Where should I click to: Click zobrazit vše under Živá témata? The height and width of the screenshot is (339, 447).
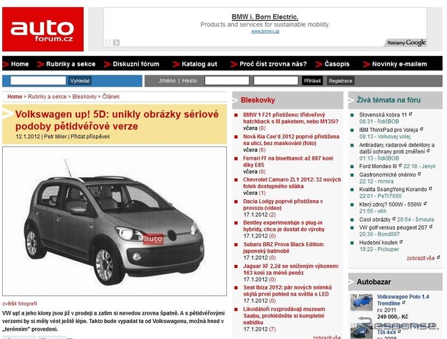420,258
